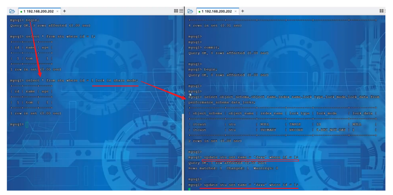Select left pane's 192.168.200.202 session tab
The height and width of the screenshot is (195, 393).
click(39, 11)
